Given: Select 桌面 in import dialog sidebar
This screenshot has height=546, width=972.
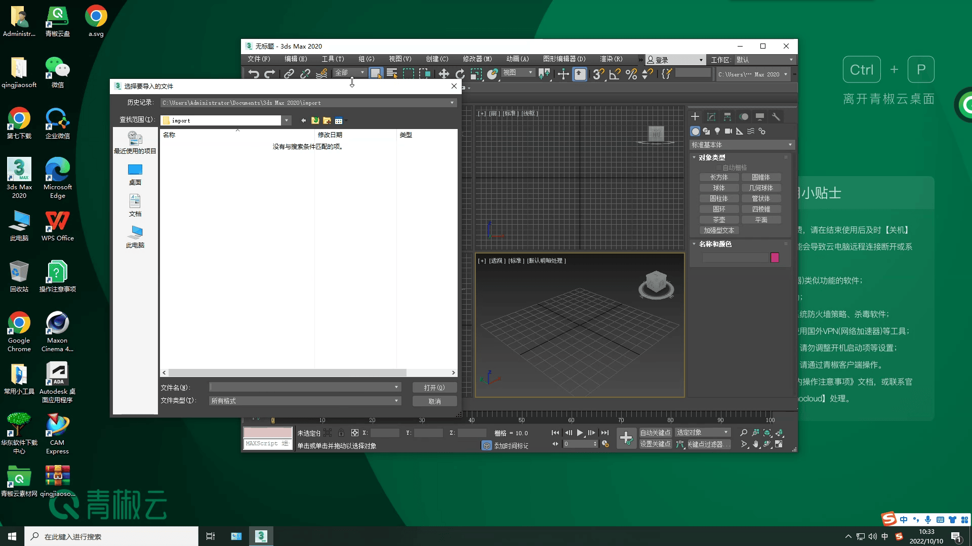Looking at the screenshot, I should (135, 175).
